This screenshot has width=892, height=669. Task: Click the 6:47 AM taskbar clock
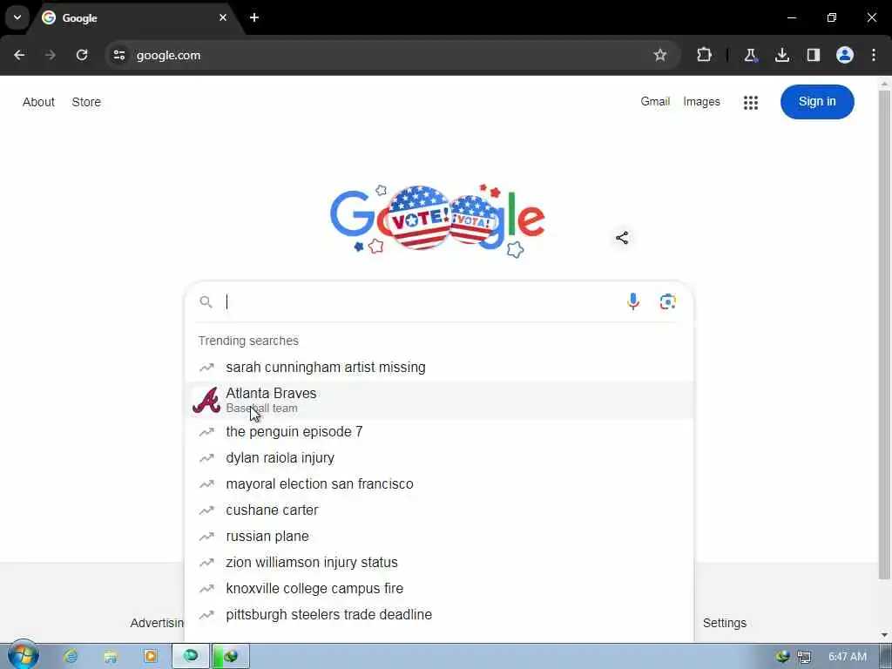click(847, 657)
